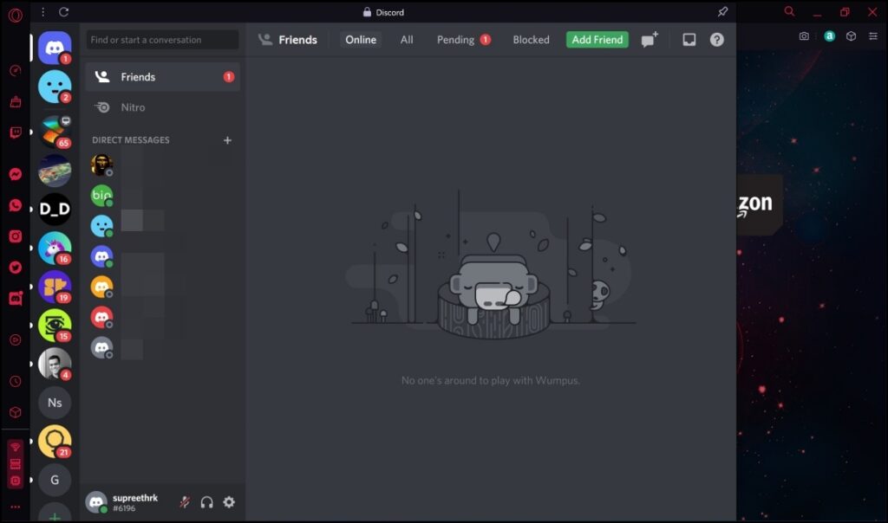Open the cube icon in the browser toolbar

coord(851,36)
